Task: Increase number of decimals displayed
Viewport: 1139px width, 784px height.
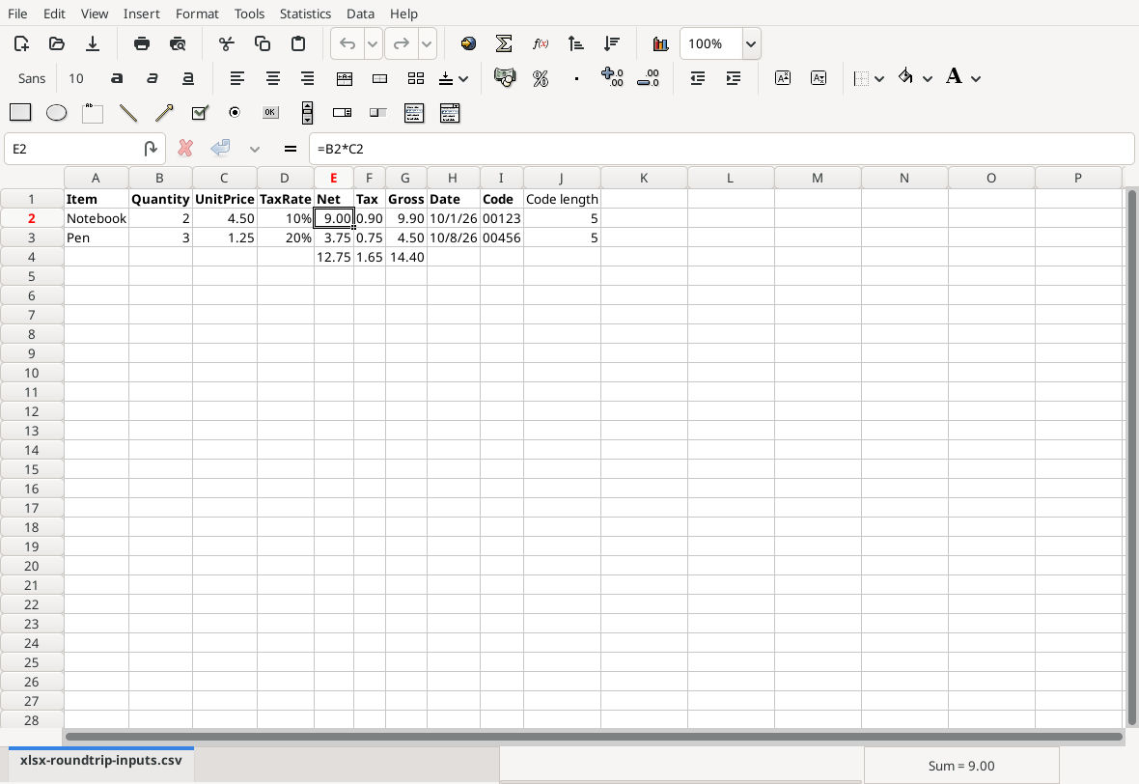Action: (612, 78)
